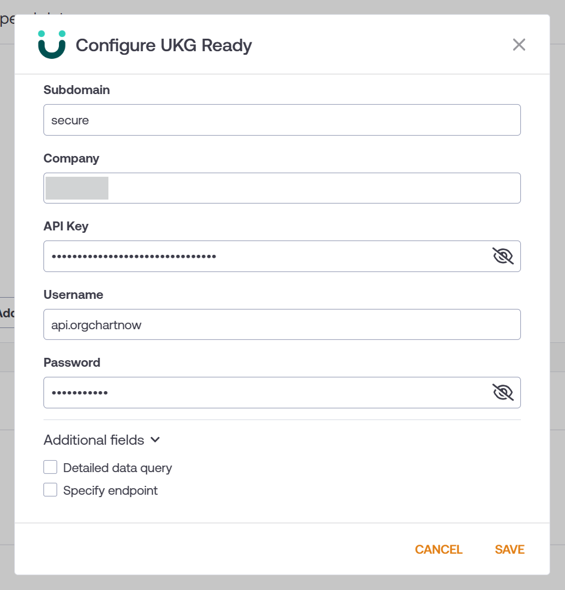
Task: Click inside the Password field
Action: pyautogui.click(x=238, y=392)
